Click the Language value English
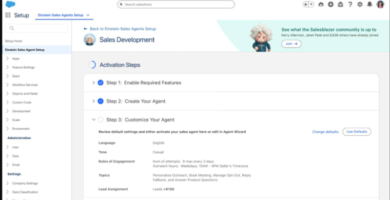390x200 pixels. pos(158,143)
